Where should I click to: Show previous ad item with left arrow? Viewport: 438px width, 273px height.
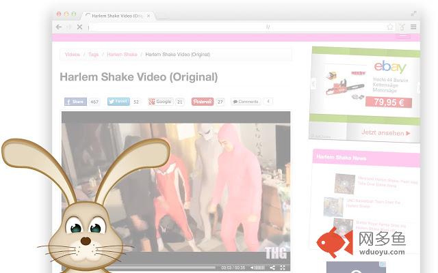click(x=313, y=83)
